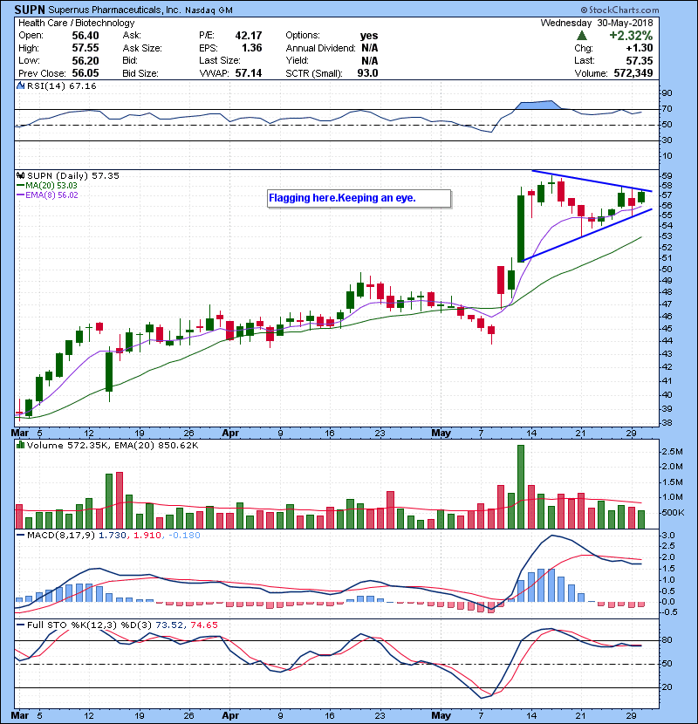Click the Ask Size: label
This screenshot has height=724, width=698.
[142, 48]
